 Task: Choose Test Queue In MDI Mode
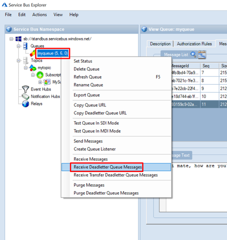(x=116, y=131)
